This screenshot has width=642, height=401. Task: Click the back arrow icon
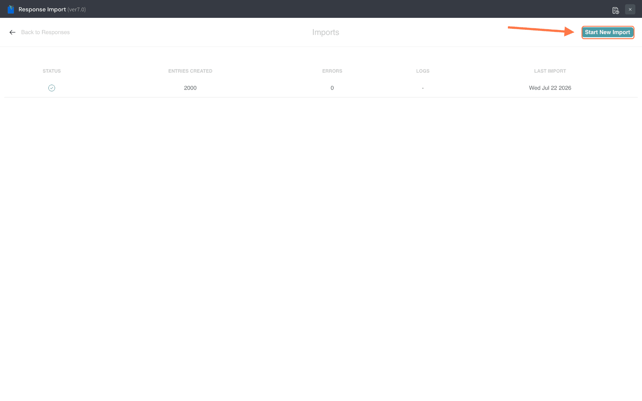(13, 32)
